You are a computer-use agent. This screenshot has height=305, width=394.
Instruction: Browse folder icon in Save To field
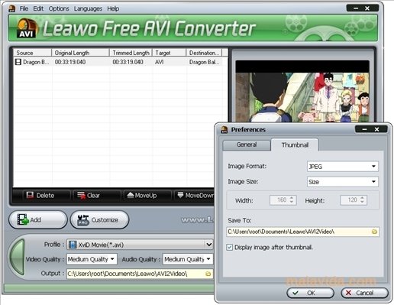point(374,232)
